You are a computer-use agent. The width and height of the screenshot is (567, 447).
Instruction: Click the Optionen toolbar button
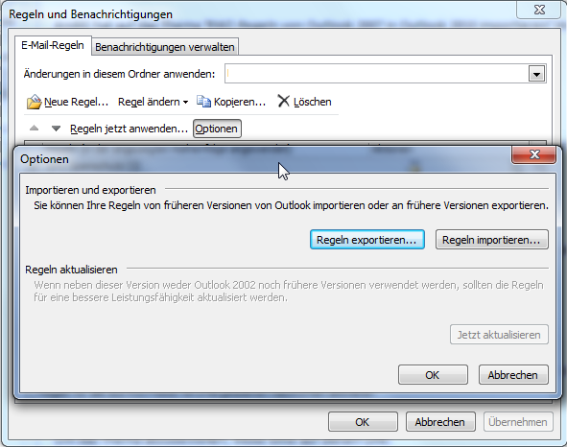217,129
